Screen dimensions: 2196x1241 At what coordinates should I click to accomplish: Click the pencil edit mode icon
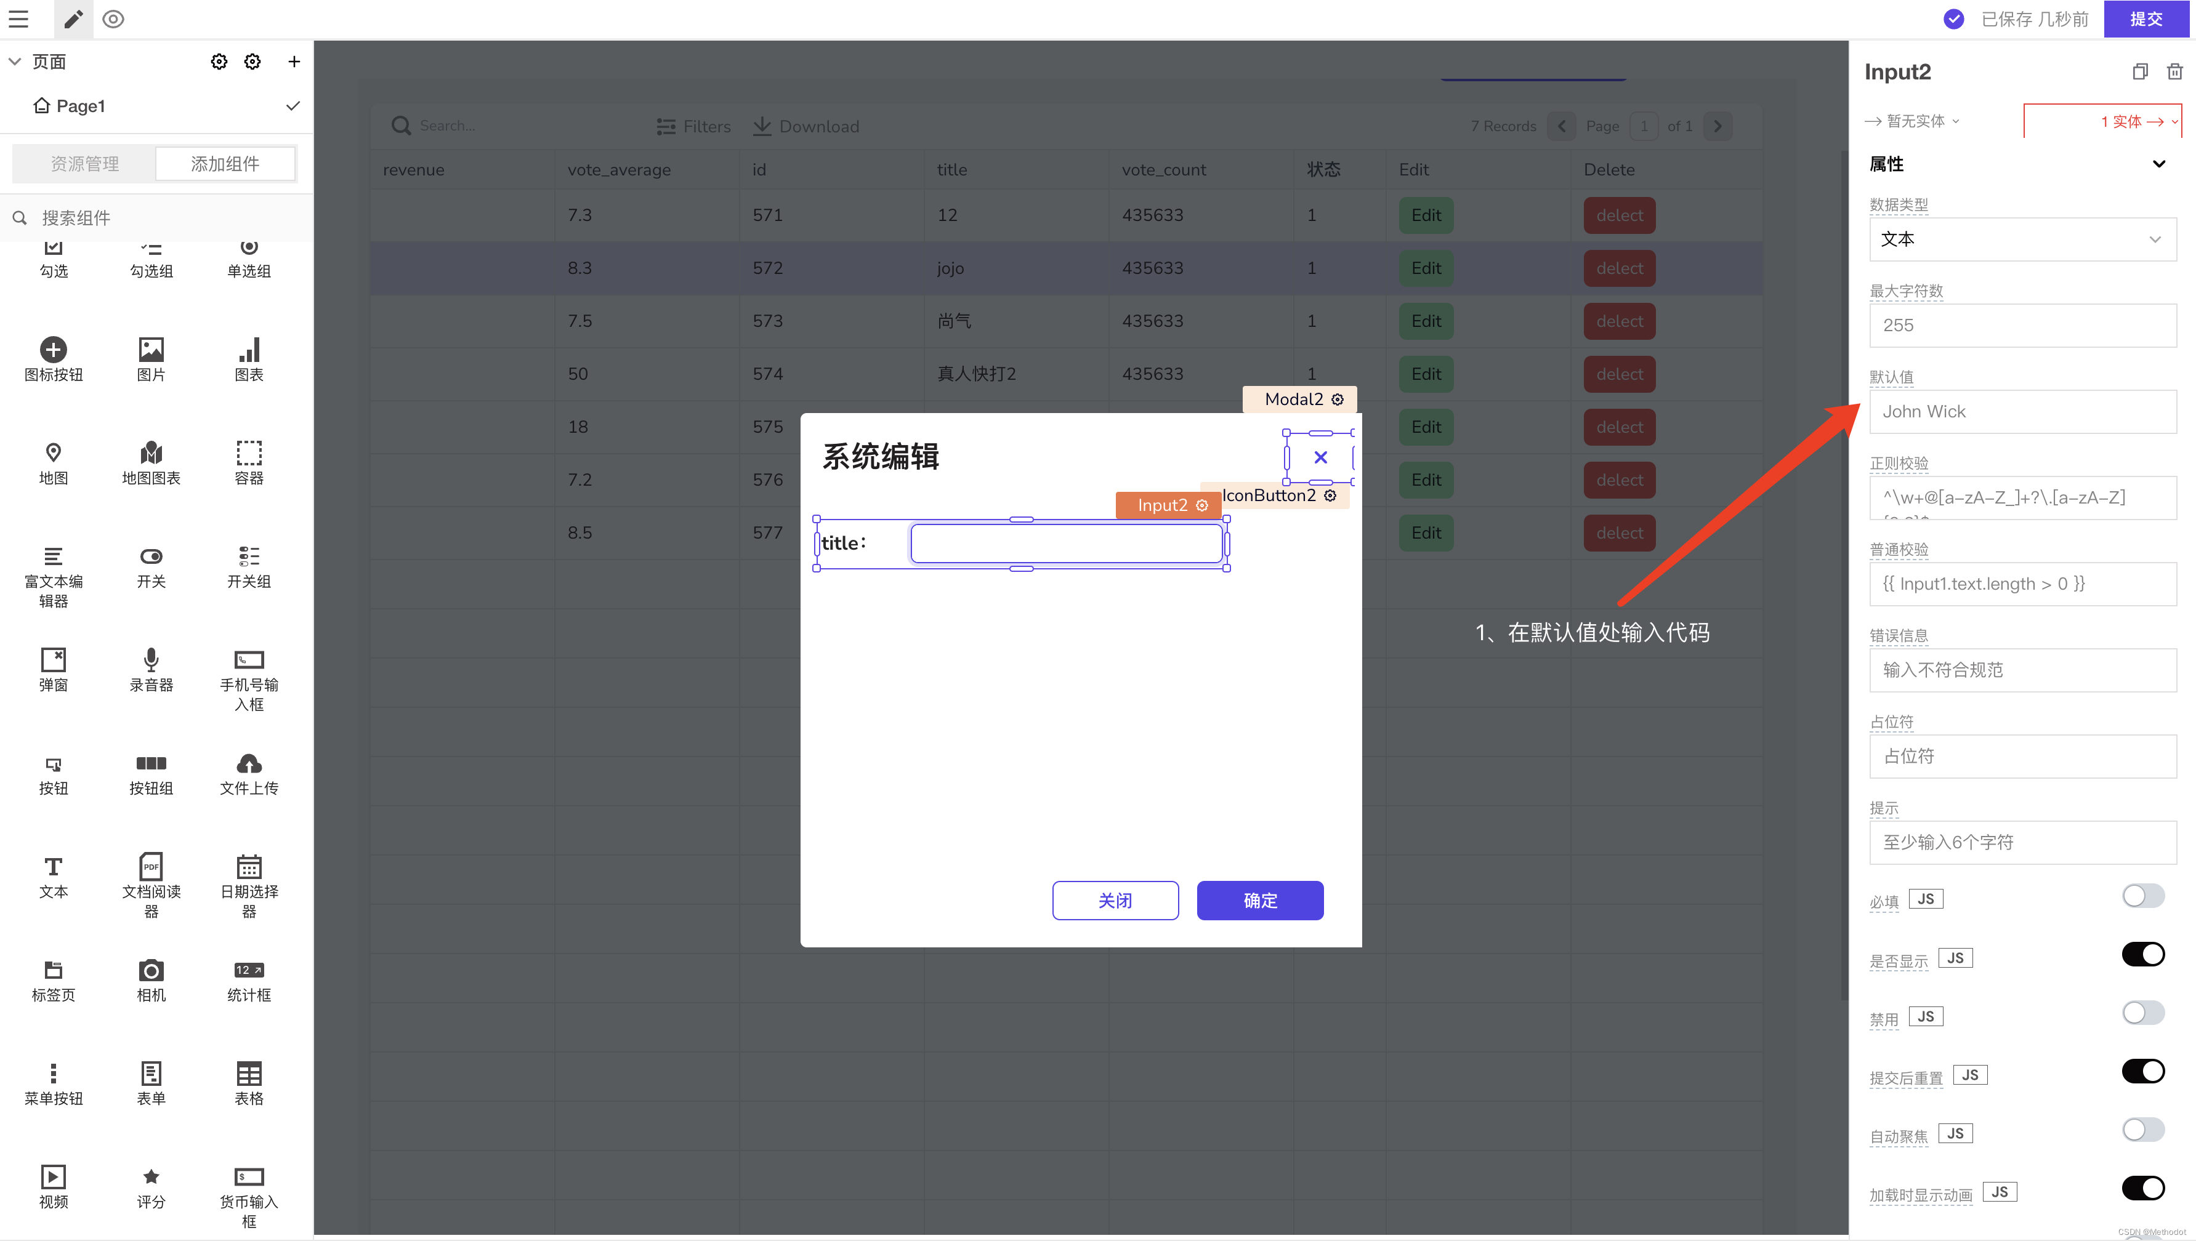[73, 18]
